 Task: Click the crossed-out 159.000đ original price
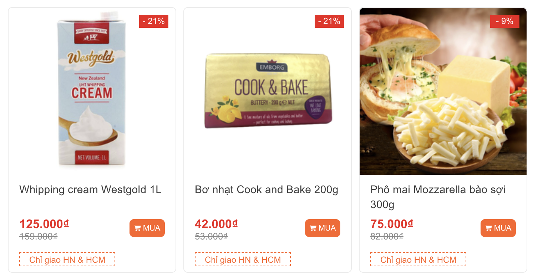pyautogui.click(x=38, y=236)
